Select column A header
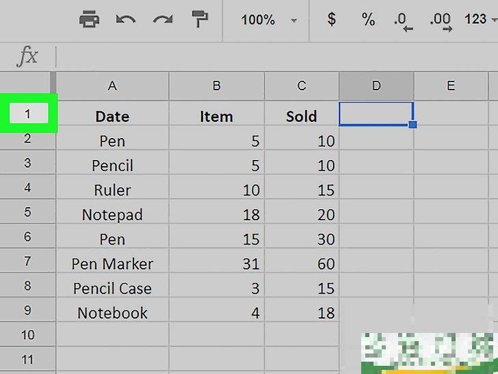The width and height of the screenshot is (498, 374). (112, 86)
